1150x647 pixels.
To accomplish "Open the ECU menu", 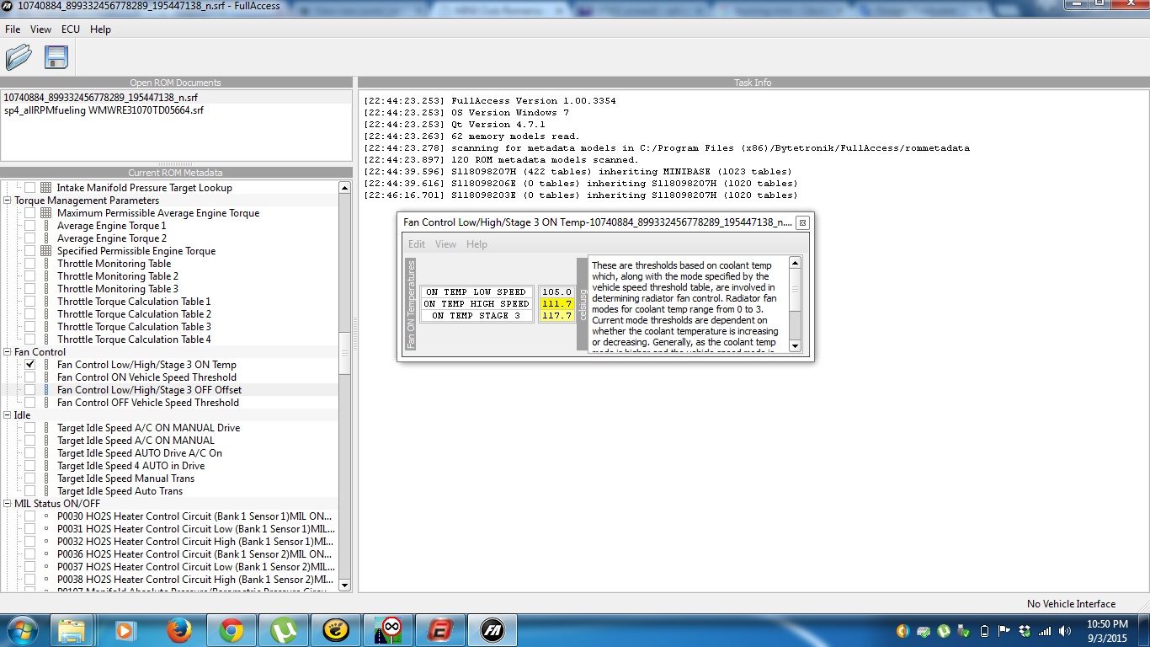I will coord(71,29).
